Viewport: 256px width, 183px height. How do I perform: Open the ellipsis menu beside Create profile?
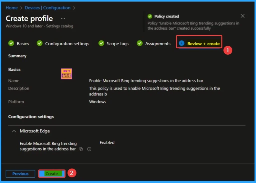(x=63, y=18)
